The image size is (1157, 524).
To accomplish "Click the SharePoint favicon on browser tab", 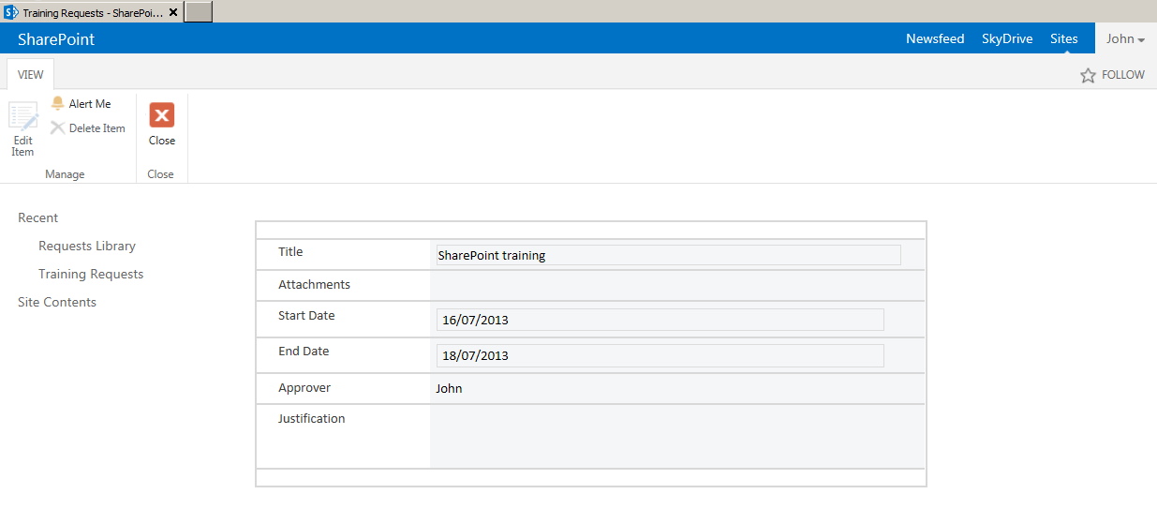I will tap(11, 12).
